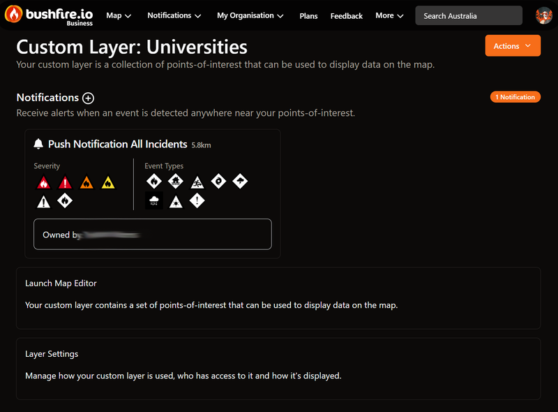The image size is (558, 412).
Task: Click the 'Receive alerts when an event' description
Action: (186, 113)
